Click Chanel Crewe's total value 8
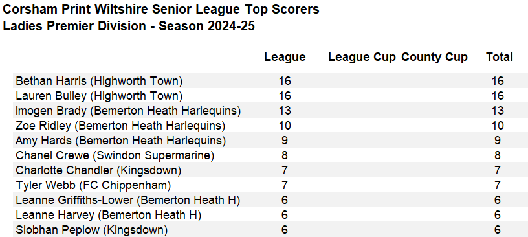528x237 pixels. 498,155
